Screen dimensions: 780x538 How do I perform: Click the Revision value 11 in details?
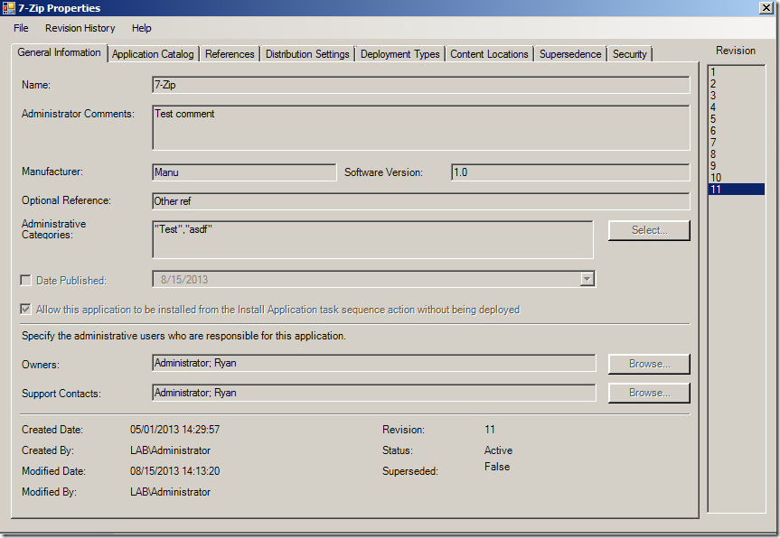point(490,430)
